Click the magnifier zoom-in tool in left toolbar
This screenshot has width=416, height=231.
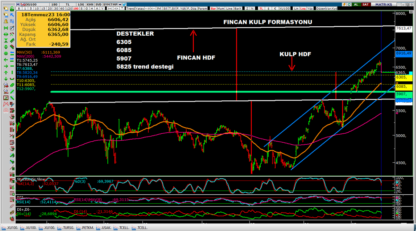6,85
